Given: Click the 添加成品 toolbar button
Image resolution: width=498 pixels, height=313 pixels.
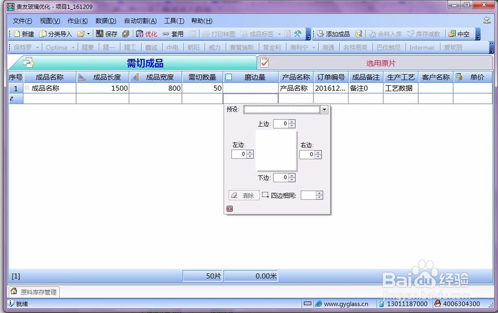Looking at the screenshot, I should (x=333, y=34).
